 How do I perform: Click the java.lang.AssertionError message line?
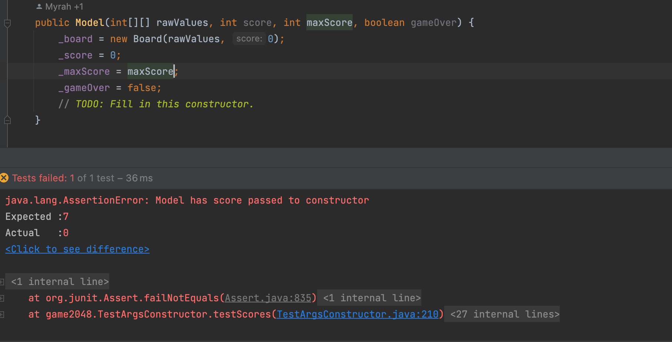click(x=187, y=200)
